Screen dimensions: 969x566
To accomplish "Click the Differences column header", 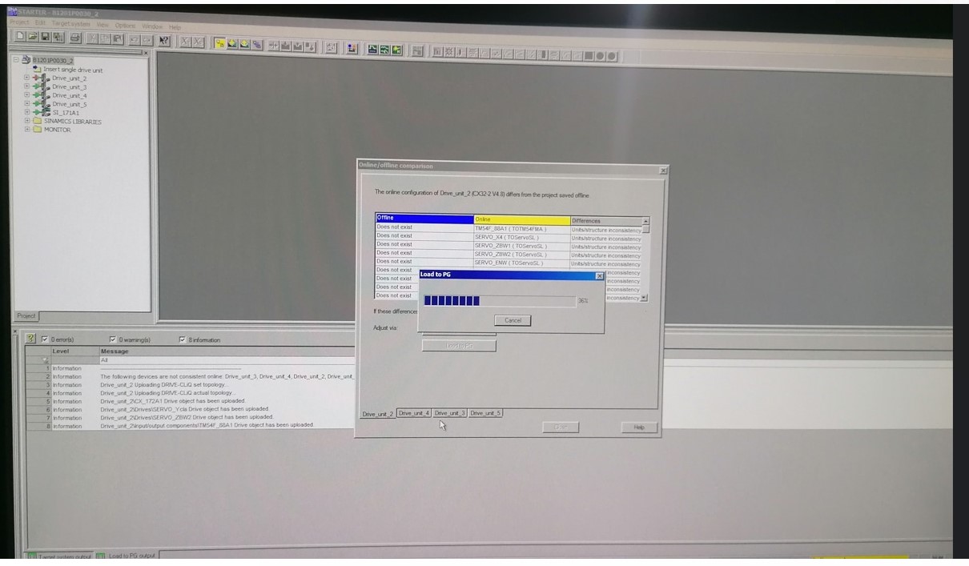I will point(606,221).
